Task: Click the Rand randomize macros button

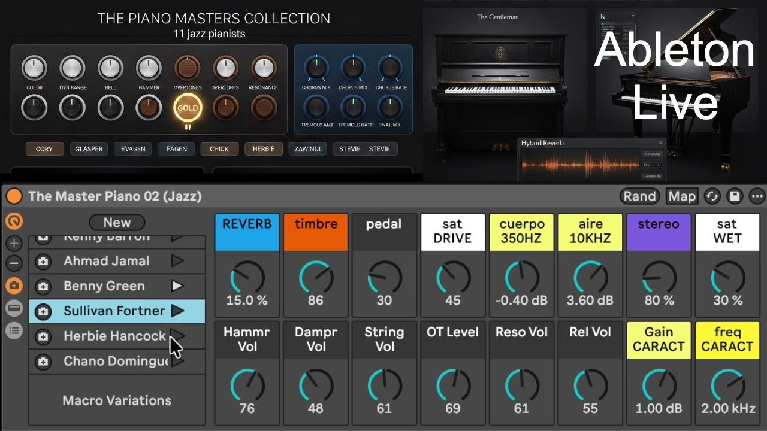Action: (639, 196)
